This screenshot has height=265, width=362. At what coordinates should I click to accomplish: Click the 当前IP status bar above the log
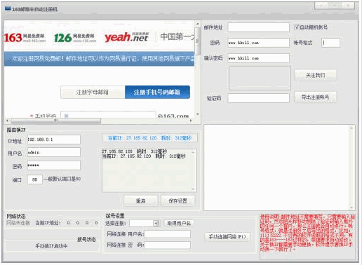click(149, 138)
